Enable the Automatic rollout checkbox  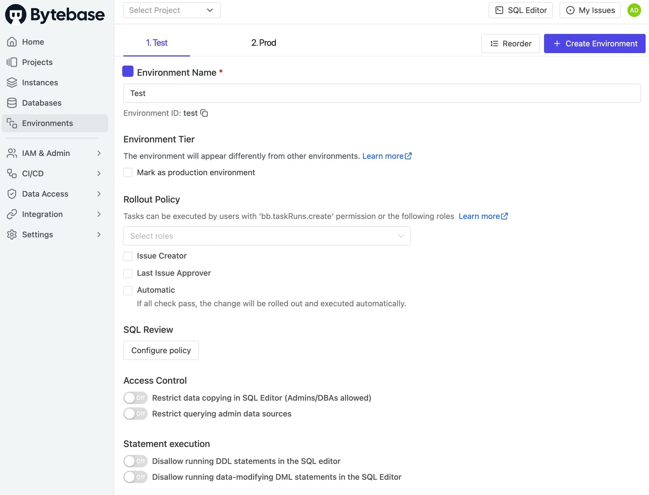click(128, 290)
